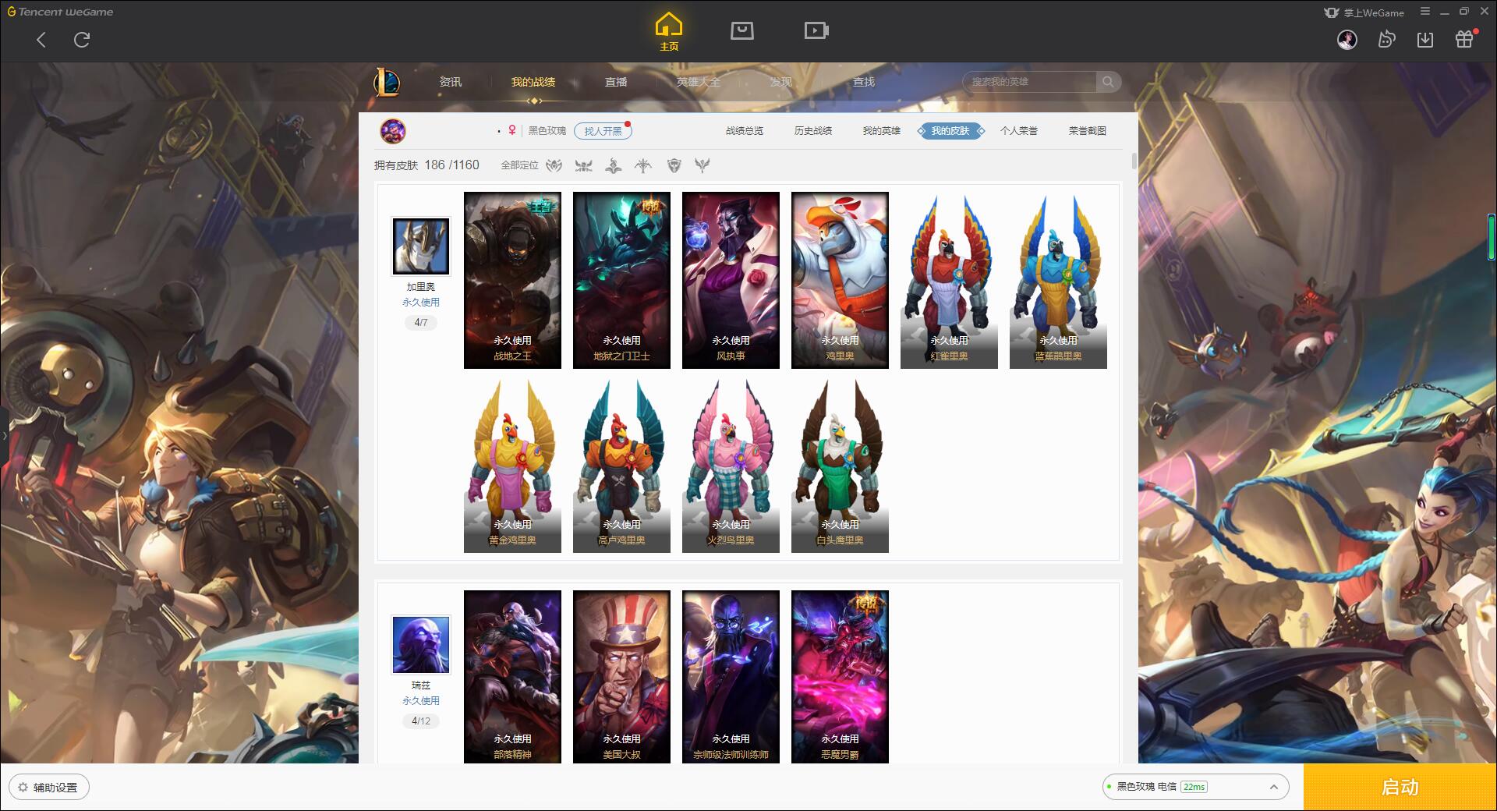Filter skins by mage role icon
The image size is (1497, 811).
point(614,165)
